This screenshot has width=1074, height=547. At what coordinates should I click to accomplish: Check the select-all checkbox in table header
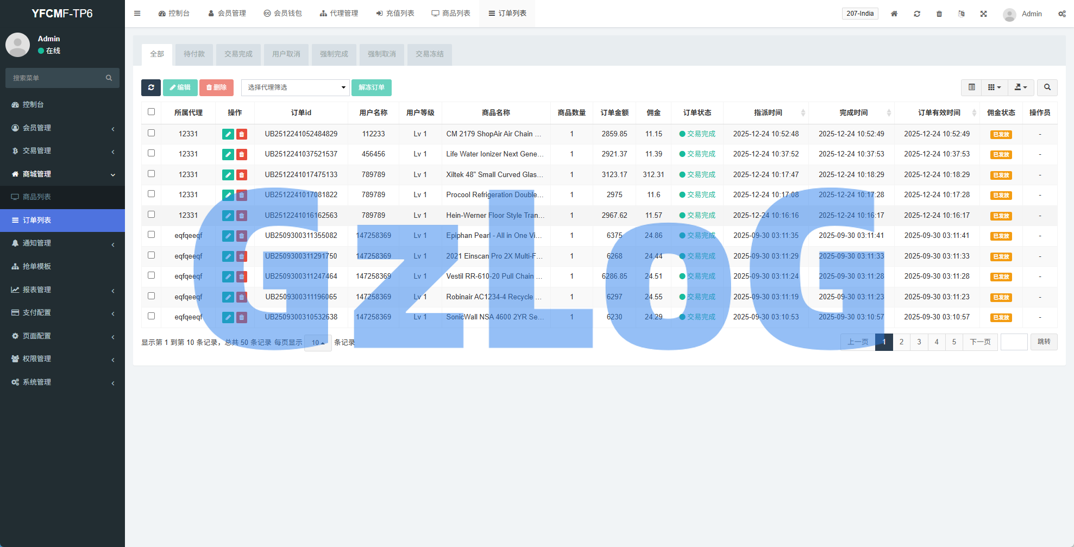(x=152, y=112)
